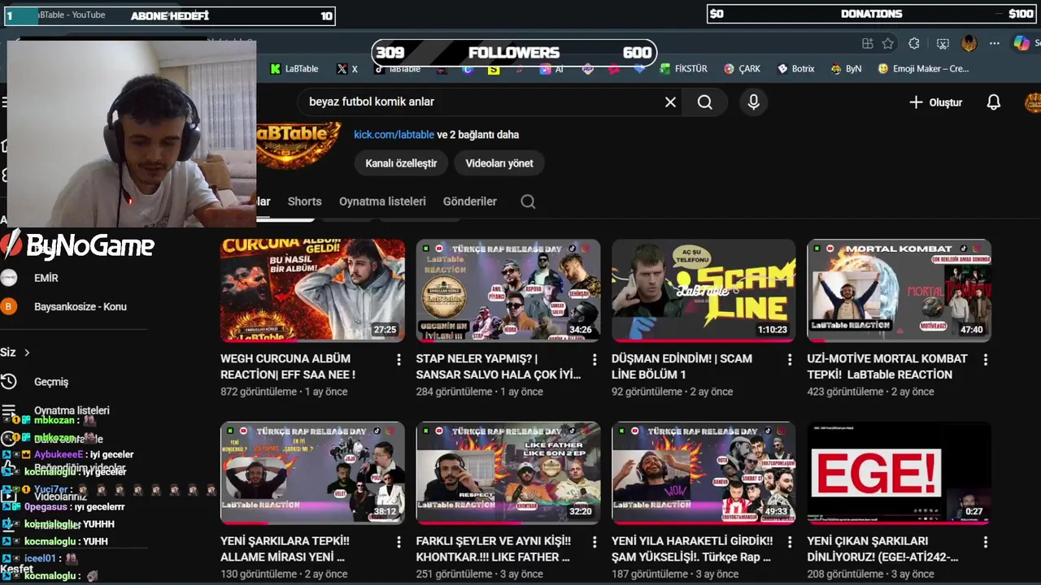Open the Botrix bookmark
1041x585 pixels.
795,69
